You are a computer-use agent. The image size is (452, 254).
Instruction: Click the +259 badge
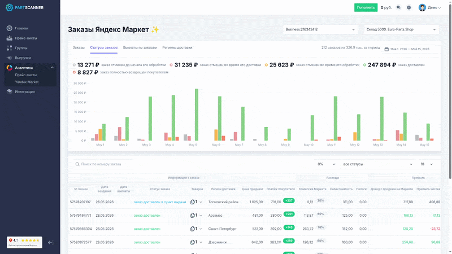[289, 241]
